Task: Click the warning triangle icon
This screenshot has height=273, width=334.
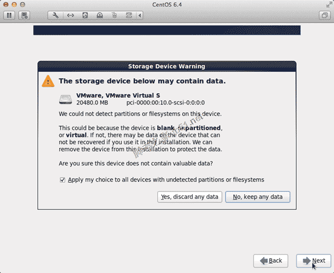Action: click(48, 81)
